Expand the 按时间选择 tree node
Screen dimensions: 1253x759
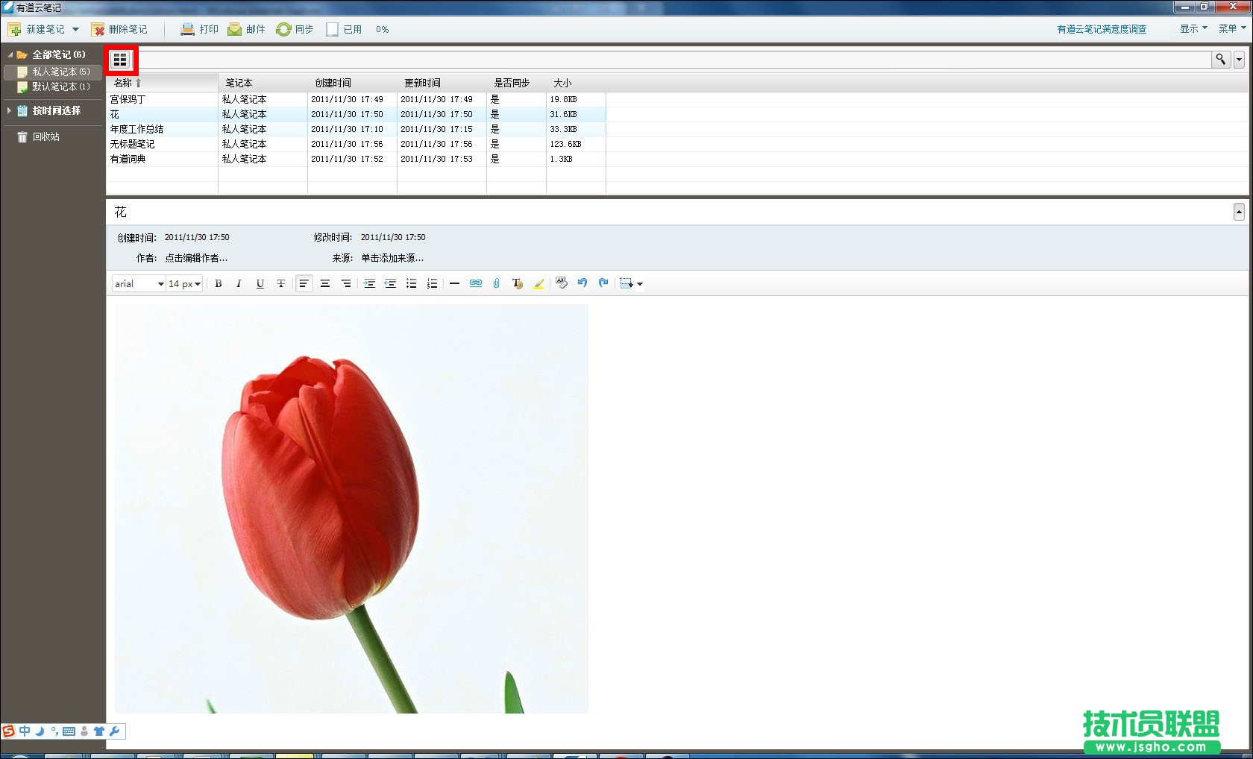pos(9,110)
